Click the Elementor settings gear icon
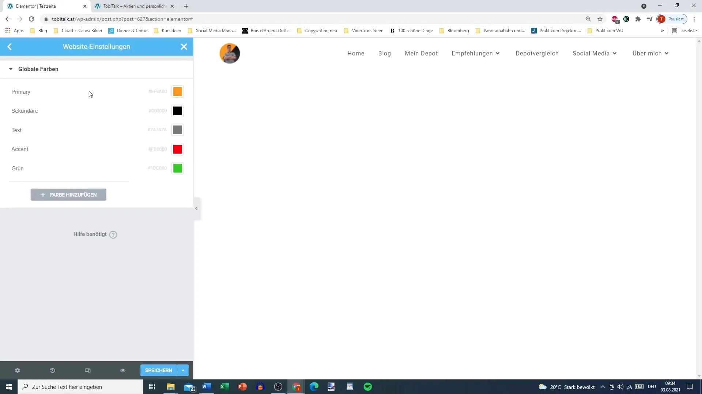 click(x=17, y=370)
